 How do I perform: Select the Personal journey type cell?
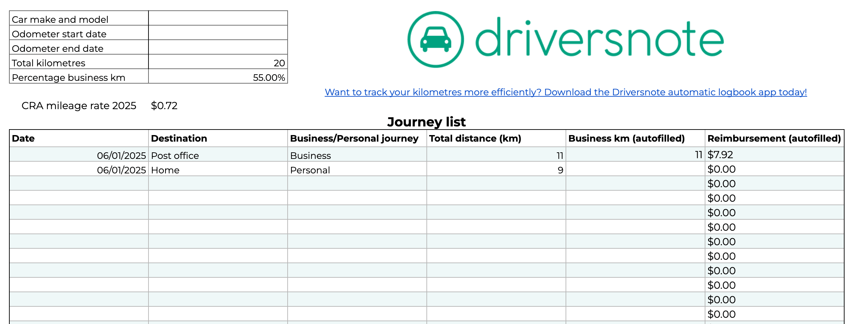click(357, 169)
